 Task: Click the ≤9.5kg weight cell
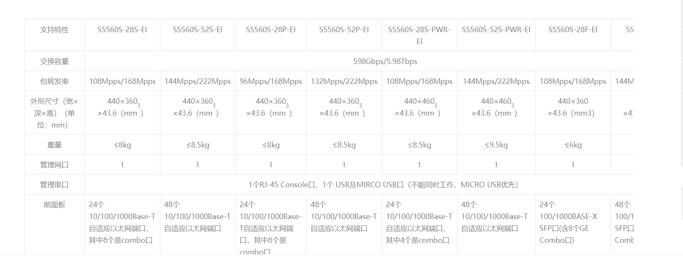496,145
